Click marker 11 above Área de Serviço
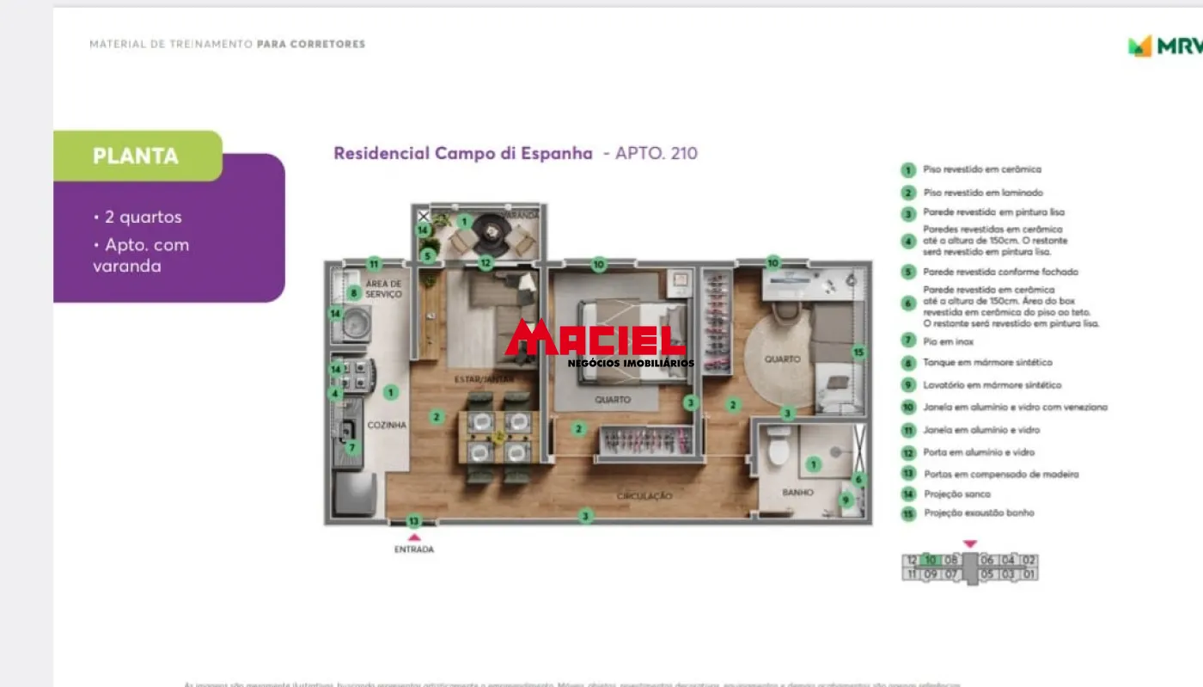The height and width of the screenshot is (687, 1203). coord(374,263)
